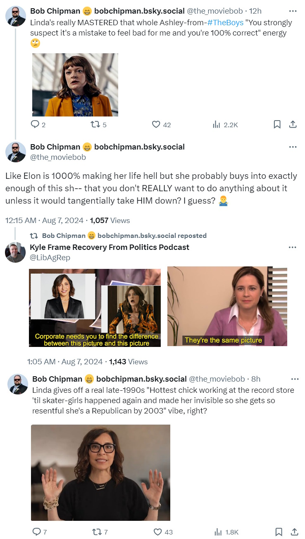Share the first tweet

click(x=293, y=124)
